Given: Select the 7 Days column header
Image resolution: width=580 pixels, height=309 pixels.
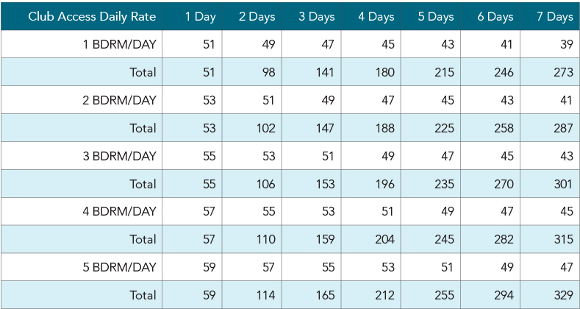Looking at the screenshot, I should coord(556,16).
